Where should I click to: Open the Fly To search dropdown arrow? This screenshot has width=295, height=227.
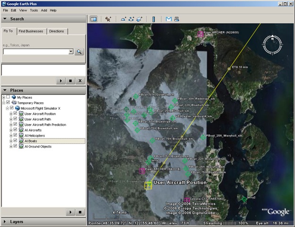[71, 52]
